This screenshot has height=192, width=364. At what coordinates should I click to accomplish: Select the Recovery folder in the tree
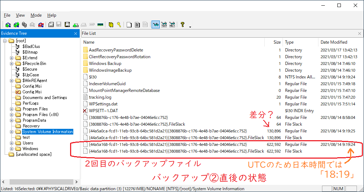[x=31, y=126]
